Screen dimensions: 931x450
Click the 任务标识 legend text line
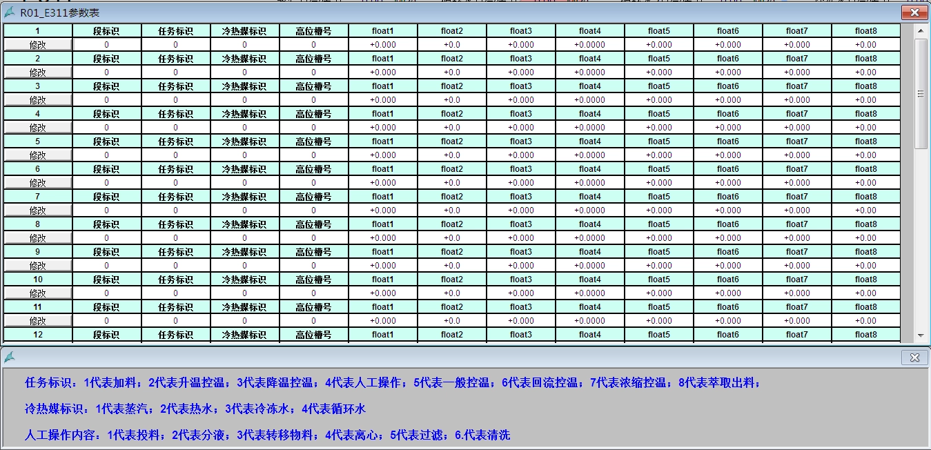click(392, 383)
